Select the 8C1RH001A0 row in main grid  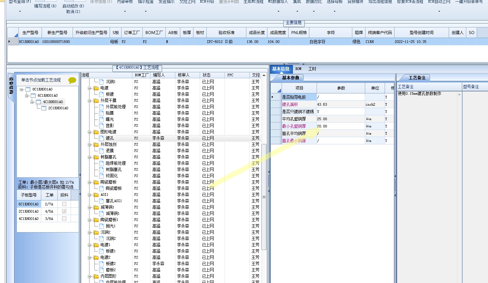coord(248,42)
